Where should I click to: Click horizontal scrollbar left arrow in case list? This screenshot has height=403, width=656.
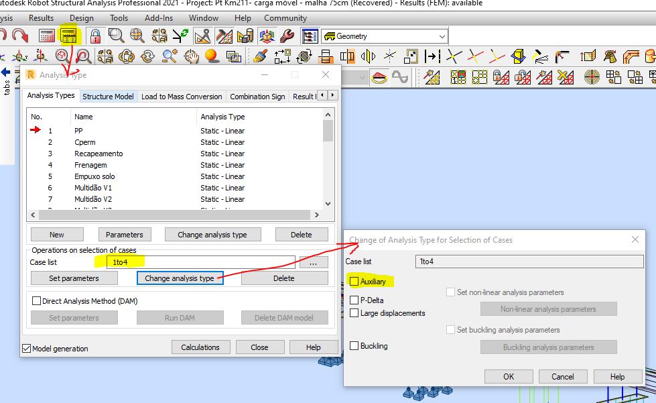pos(33,215)
